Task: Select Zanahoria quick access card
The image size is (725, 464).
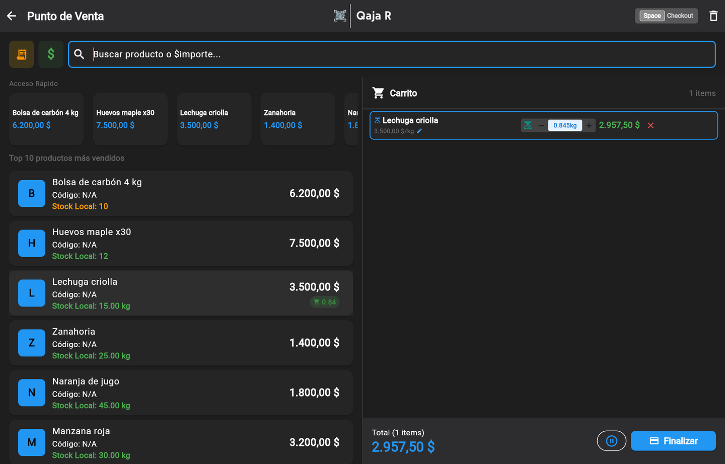Action: point(298,119)
